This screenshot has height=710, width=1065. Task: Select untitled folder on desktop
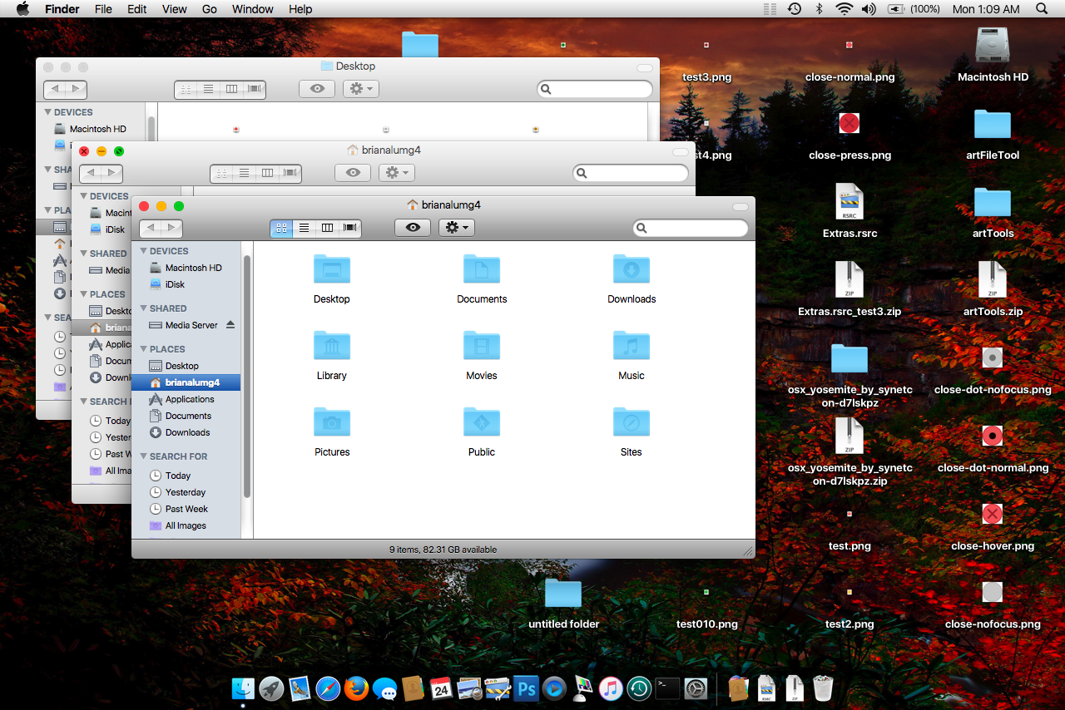pyautogui.click(x=563, y=593)
